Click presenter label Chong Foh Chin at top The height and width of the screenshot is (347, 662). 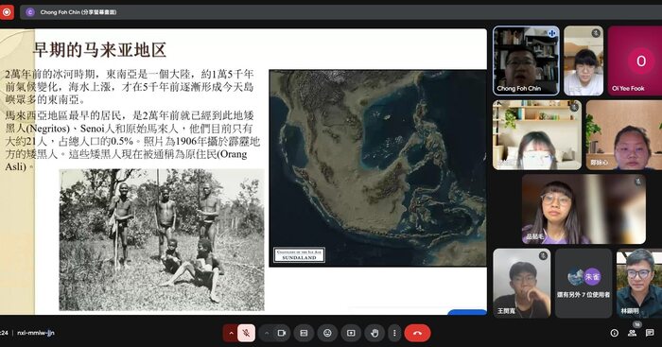pos(78,12)
